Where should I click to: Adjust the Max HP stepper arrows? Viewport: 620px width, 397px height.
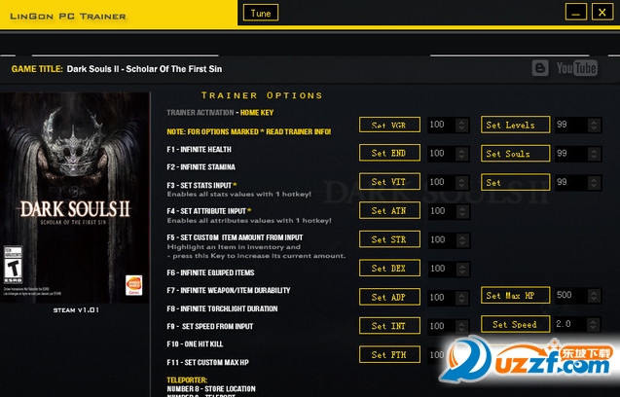(x=594, y=296)
